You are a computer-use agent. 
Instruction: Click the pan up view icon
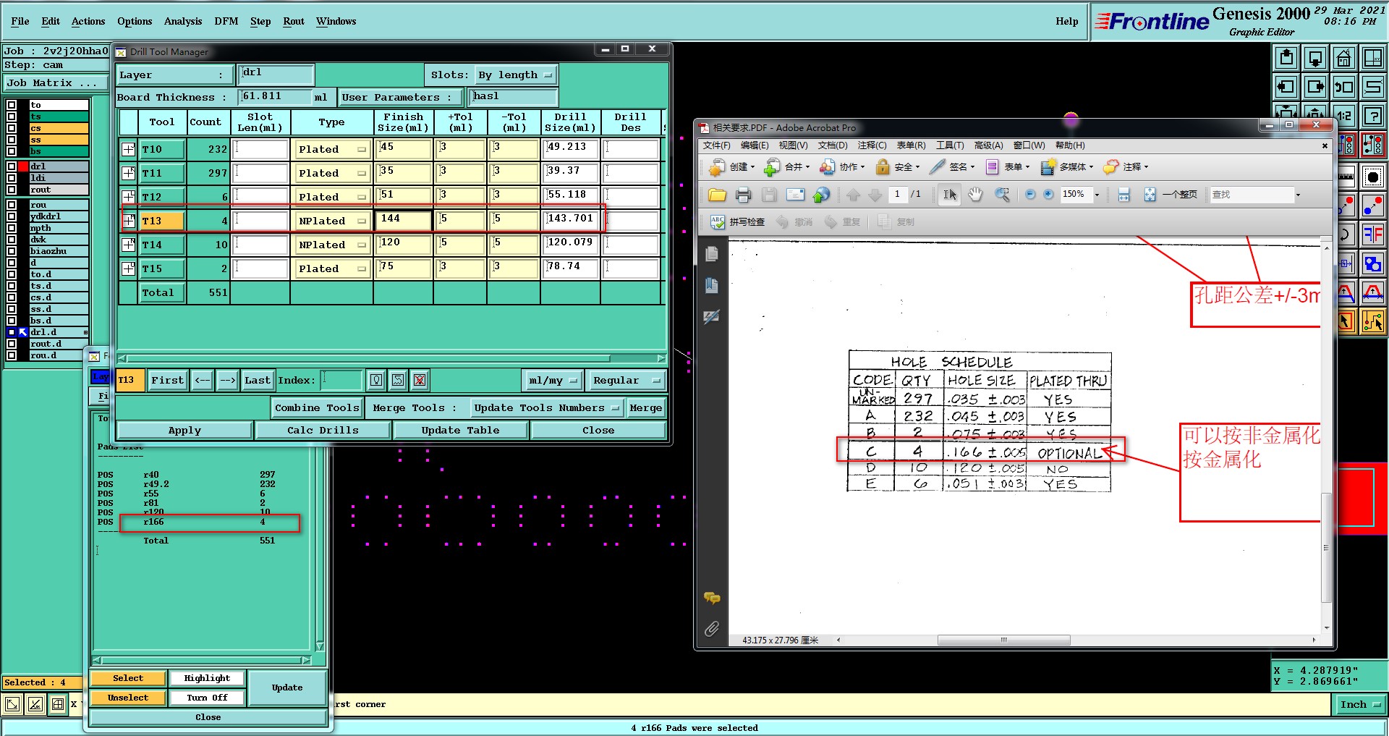point(1286,57)
